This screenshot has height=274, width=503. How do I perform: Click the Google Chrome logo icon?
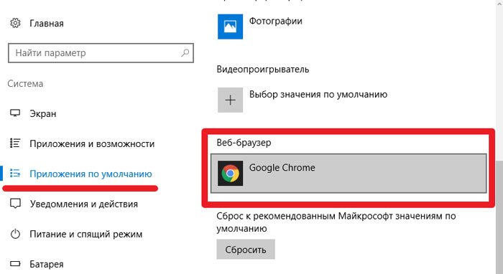(x=231, y=173)
